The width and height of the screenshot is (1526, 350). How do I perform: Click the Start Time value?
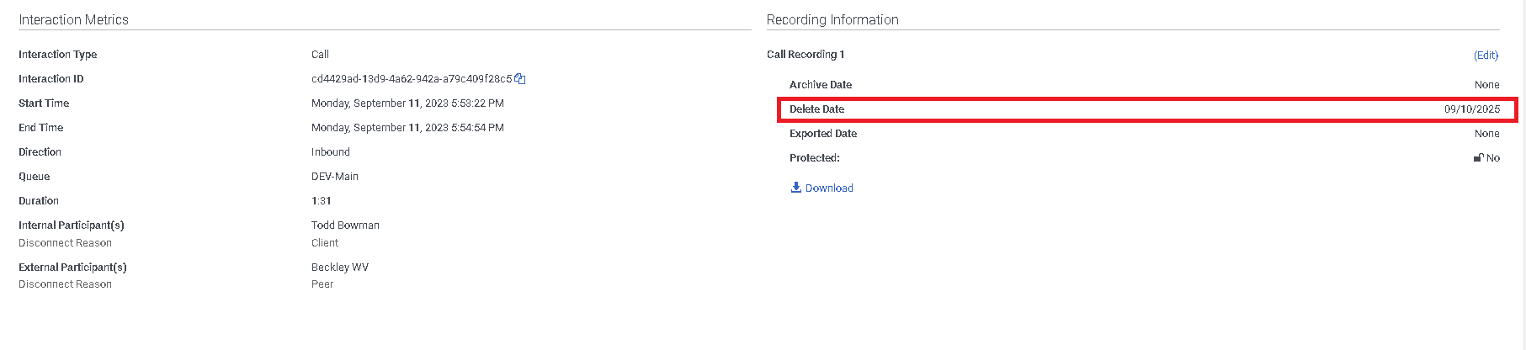407,103
